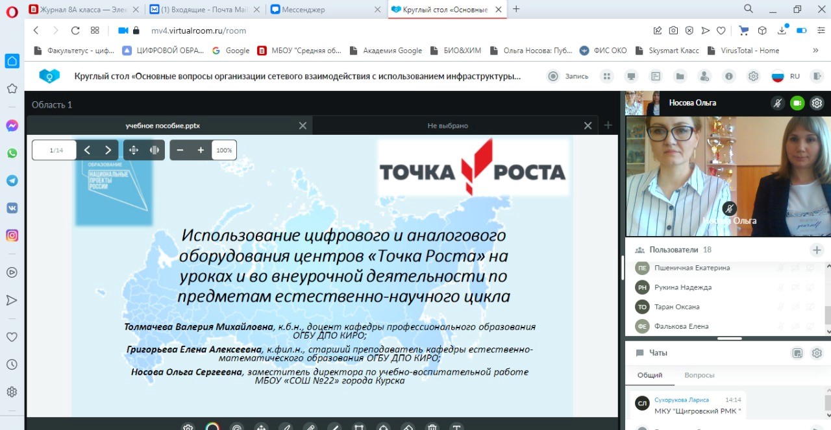Screen dimensions: 831x430
Task: Click the screen sharing monitor icon
Action: pos(631,76)
